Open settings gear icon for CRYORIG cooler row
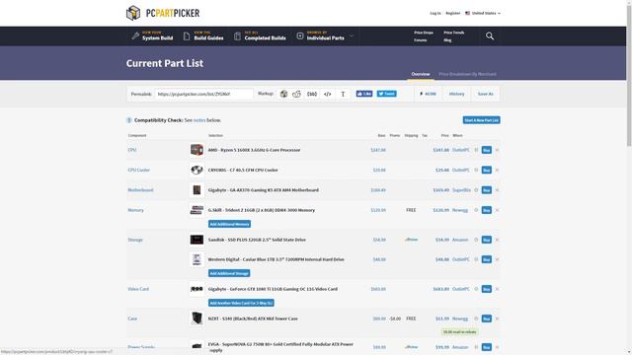This screenshot has width=632, height=355. coord(476,170)
